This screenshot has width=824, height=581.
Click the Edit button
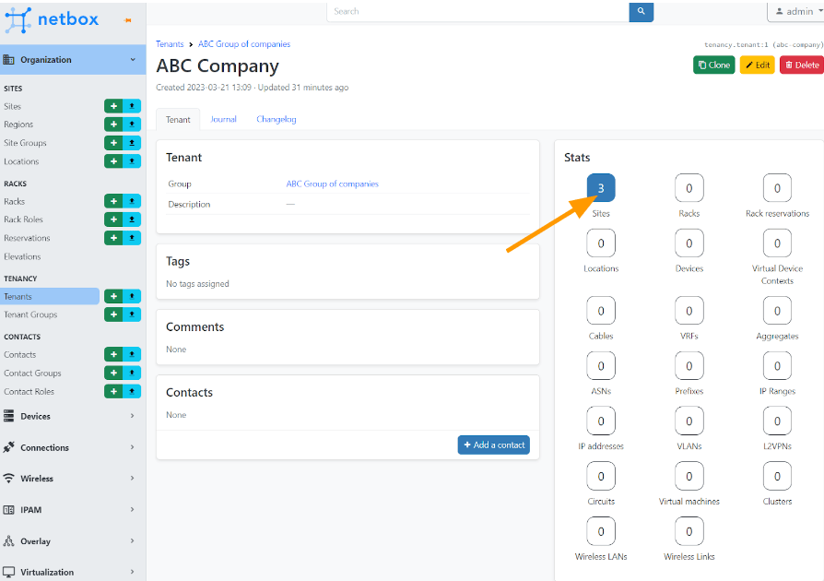758,65
